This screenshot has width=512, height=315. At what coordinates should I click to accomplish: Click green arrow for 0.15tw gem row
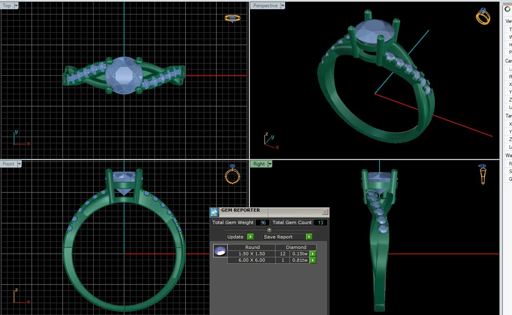[x=313, y=254]
